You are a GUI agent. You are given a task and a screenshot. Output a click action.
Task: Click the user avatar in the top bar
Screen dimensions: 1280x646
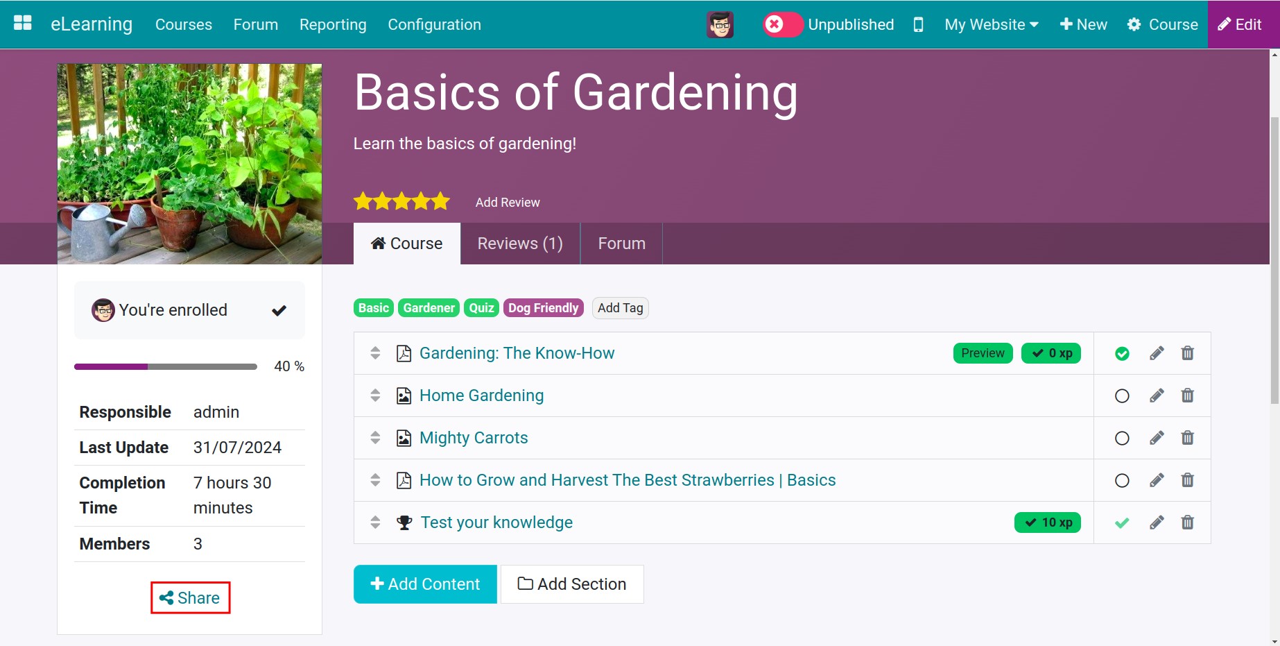point(720,24)
